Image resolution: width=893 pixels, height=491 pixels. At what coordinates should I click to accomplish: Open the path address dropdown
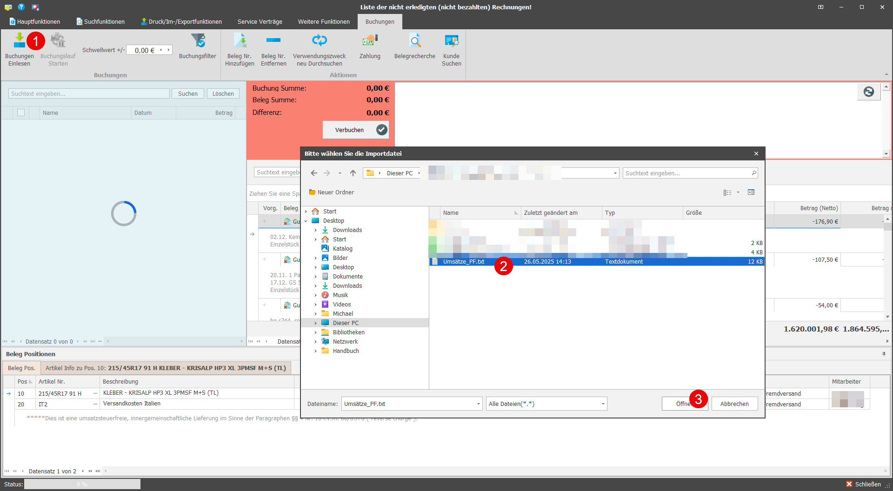click(x=615, y=173)
